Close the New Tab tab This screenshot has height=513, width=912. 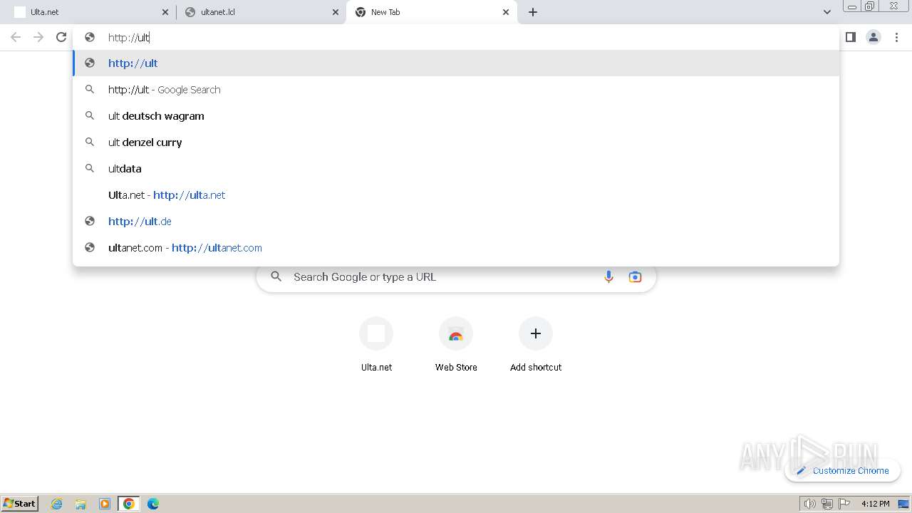coord(506,12)
